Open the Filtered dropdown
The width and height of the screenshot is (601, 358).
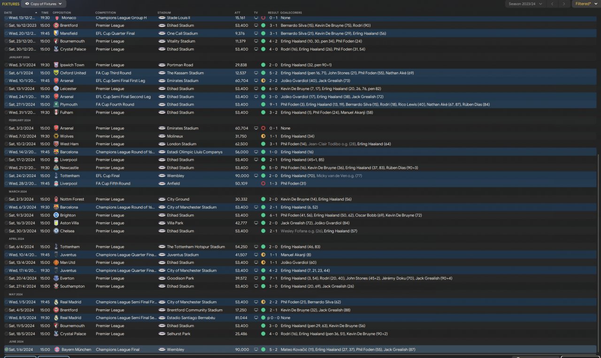586,4
